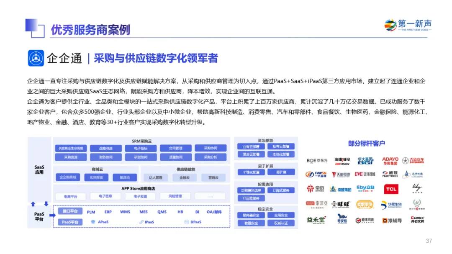The height and width of the screenshot is (254, 452).
Task: Click the APaaS layered-stack icon
Action: click(93, 222)
